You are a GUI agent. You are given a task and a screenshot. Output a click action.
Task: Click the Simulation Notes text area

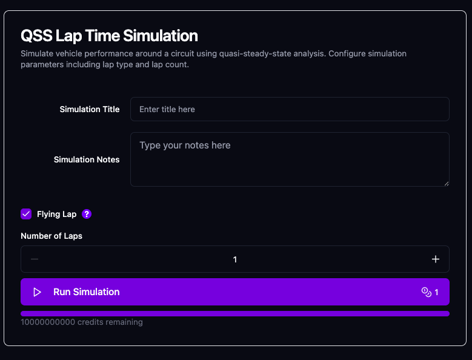(x=290, y=159)
